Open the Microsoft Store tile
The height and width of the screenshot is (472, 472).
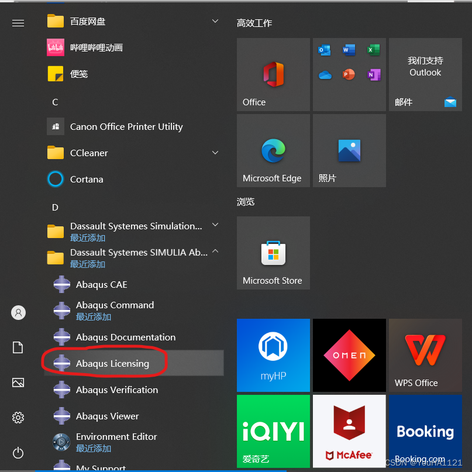273,253
